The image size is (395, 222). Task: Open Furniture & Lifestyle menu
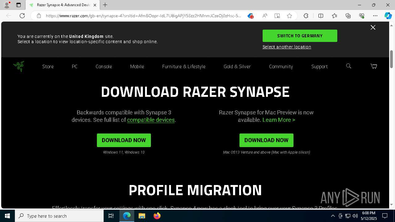pos(184,66)
